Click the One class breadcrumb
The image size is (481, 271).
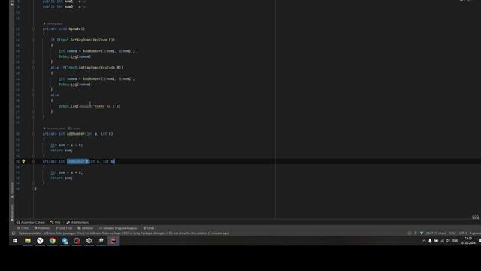[x=56, y=222]
